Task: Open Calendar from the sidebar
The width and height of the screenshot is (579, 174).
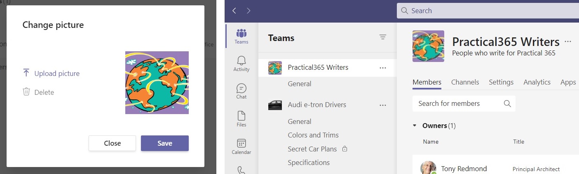Action: pyautogui.click(x=241, y=147)
